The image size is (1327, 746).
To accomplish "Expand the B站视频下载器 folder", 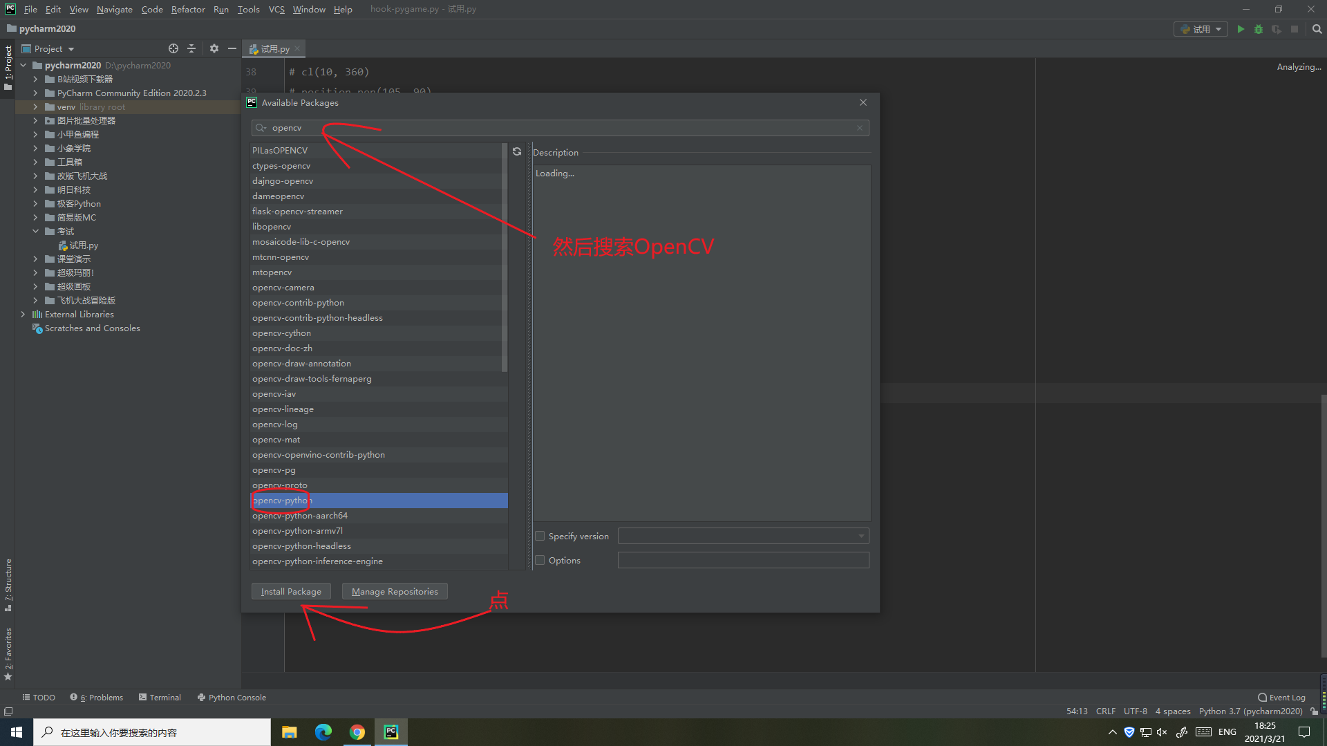I will (35, 79).
